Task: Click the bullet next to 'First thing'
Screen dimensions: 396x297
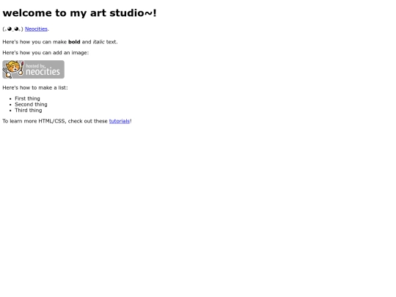Action: pyautogui.click(x=10, y=99)
